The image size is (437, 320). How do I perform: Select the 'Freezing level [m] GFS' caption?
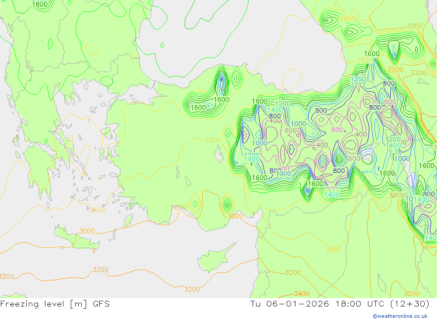55,303
